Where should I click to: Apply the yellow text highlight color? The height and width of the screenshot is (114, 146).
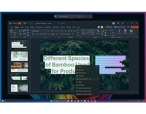53,34
